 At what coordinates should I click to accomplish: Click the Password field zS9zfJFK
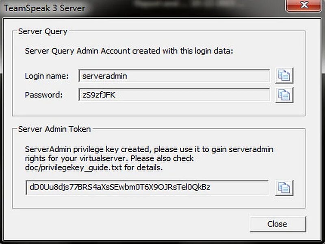(174, 95)
